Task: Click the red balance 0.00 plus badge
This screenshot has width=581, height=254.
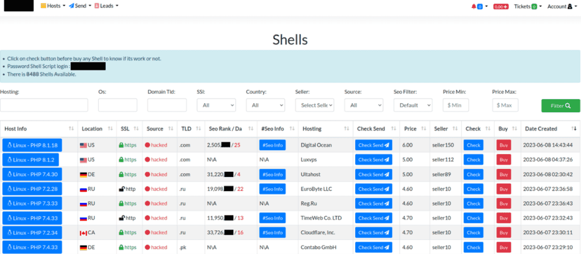Action: click(500, 7)
